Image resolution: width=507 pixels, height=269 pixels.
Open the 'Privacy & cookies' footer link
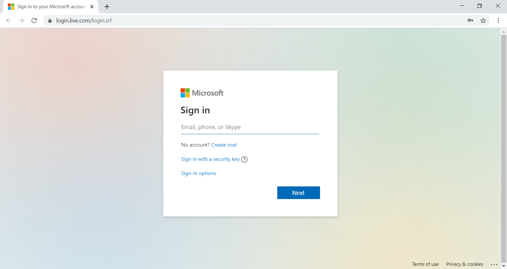(x=465, y=264)
